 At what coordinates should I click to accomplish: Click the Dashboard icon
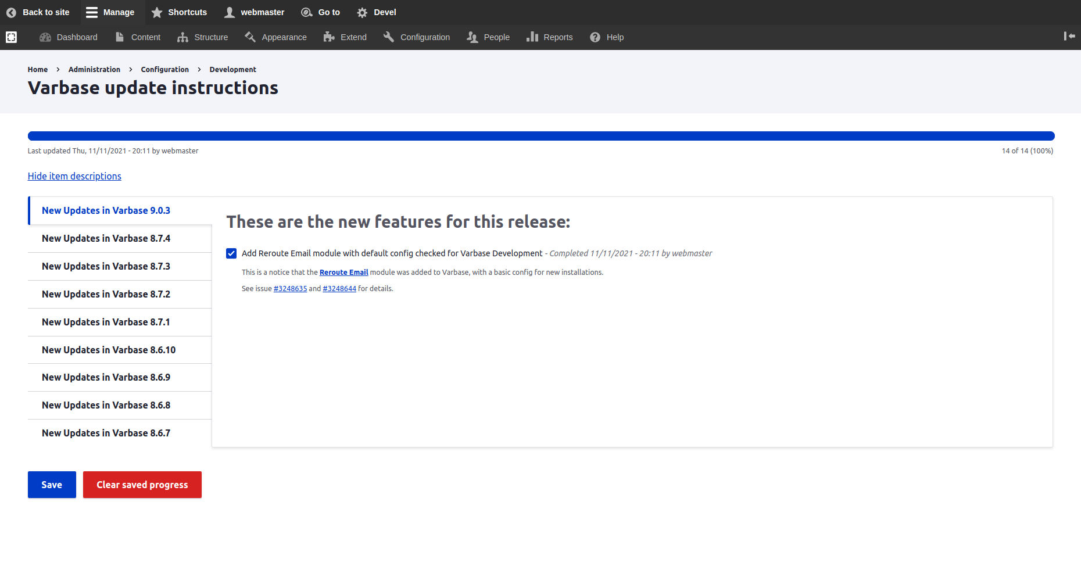[x=45, y=37]
